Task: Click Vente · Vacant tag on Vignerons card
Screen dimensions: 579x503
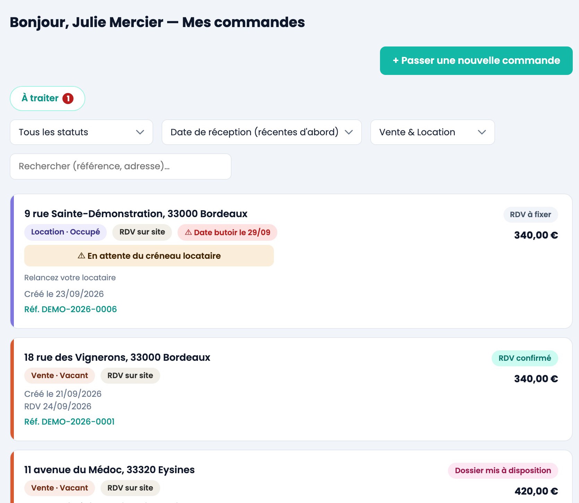Action: (x=60, y=376)
